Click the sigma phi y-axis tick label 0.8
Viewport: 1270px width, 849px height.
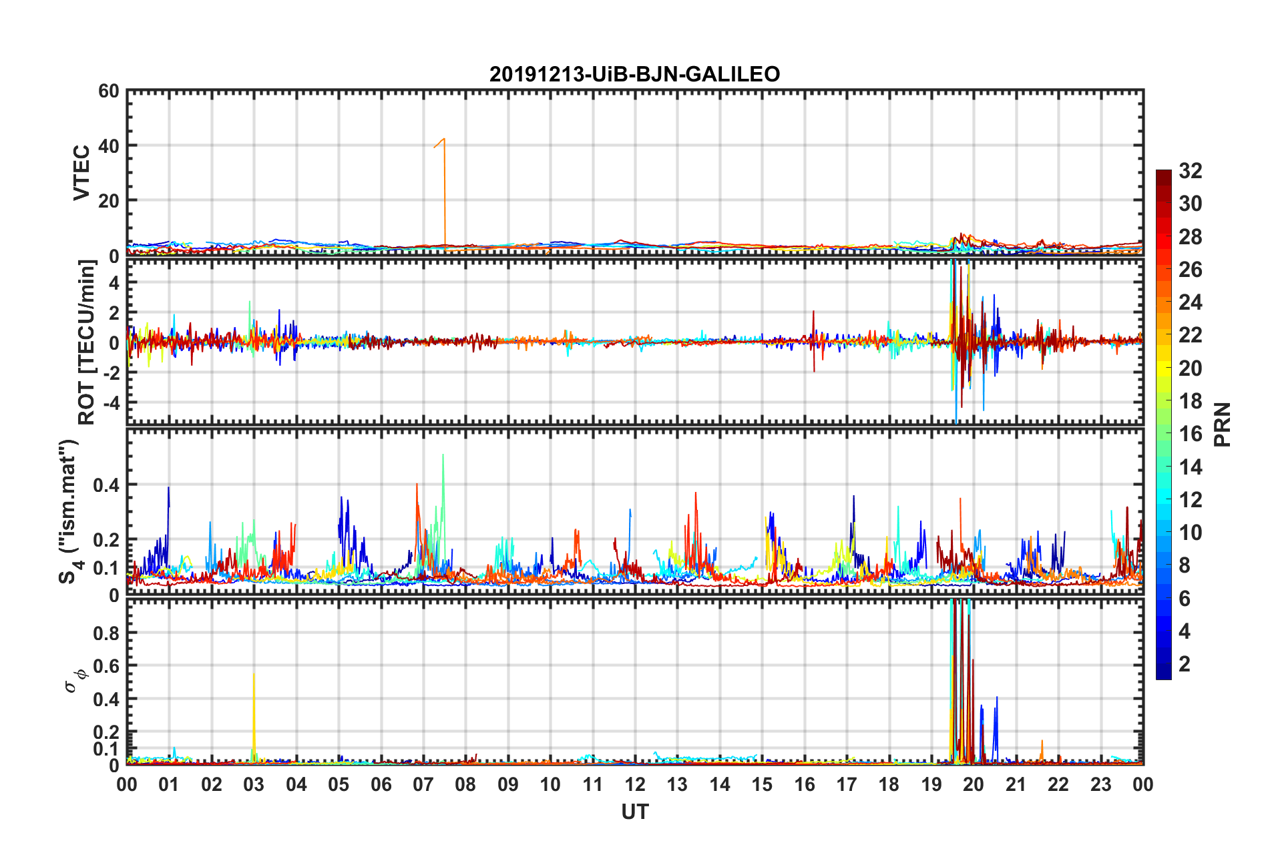[x=106, y=633]
